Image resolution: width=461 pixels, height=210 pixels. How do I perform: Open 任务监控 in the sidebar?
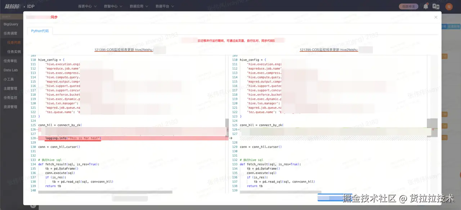(x=10, y=98)
